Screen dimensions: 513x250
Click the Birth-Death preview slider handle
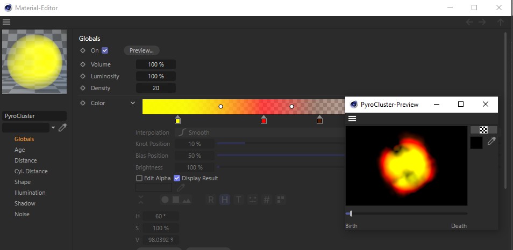click(351, 214)
